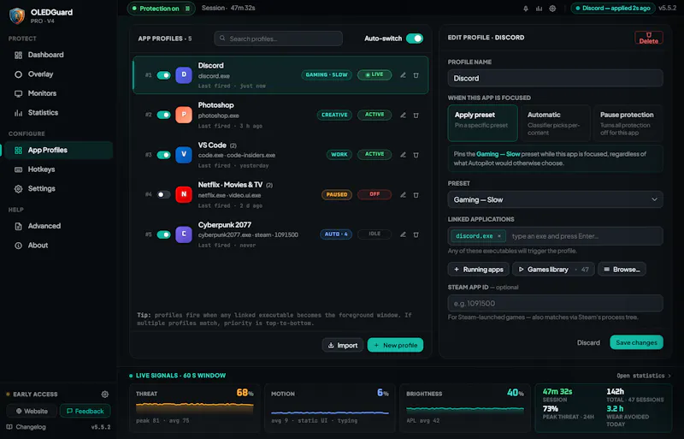The image size is (684, 439).
Task: Open the statistics bars icon in top bar
Action: pyautogui.click(x=540, y=9)
